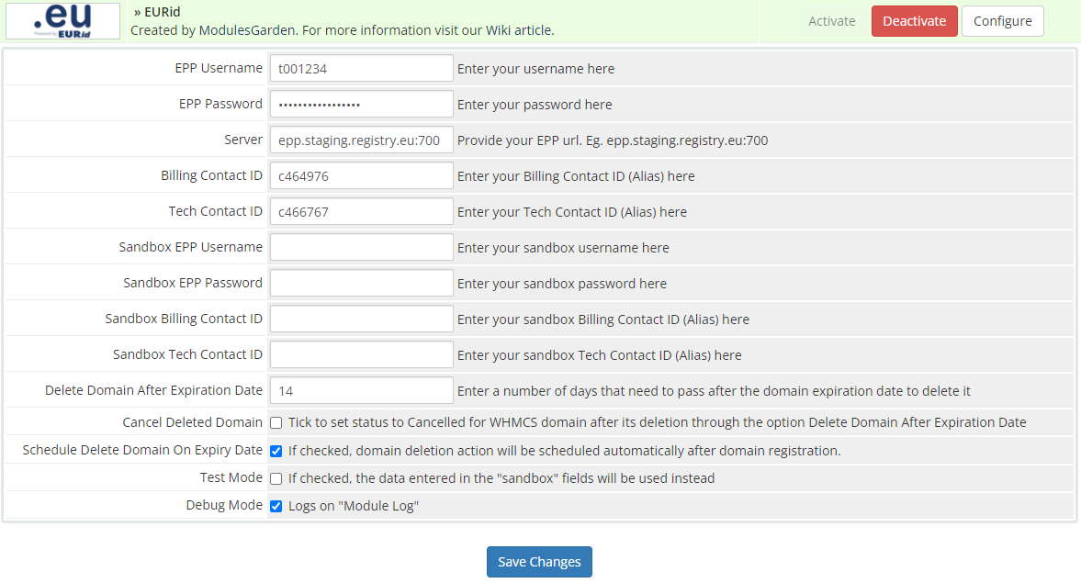Screen dimensions: 1081x583
Task: Click the Deactivate button
Action: tap(914, 20)
